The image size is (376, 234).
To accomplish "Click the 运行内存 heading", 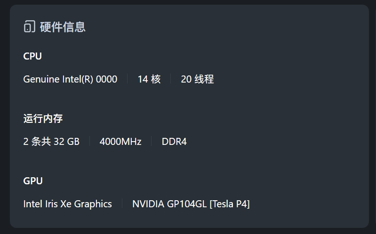I will pos(43,119).
